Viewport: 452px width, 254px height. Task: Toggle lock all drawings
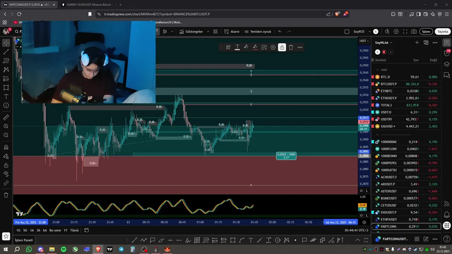coord(6,165)
